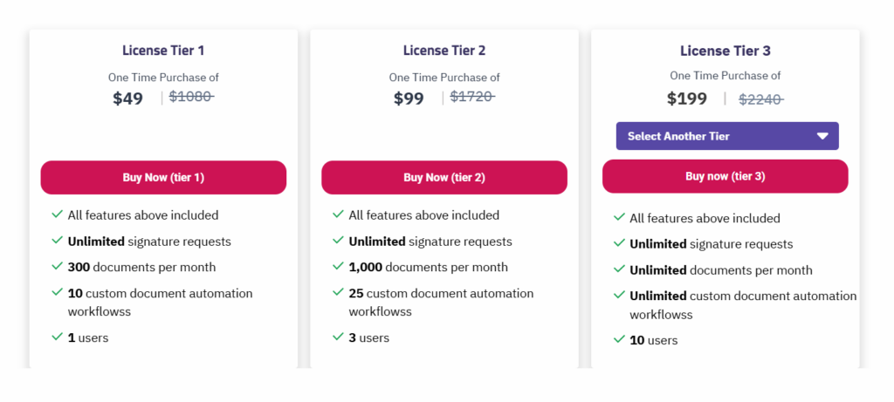The image size is (894, 402).
Task: Click the License Tier 1 heading
Action: tap(163, 50)
